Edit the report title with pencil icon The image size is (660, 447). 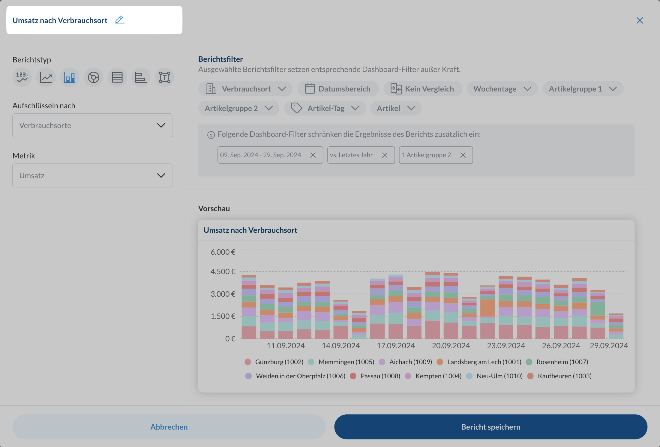tap(119, 20)
